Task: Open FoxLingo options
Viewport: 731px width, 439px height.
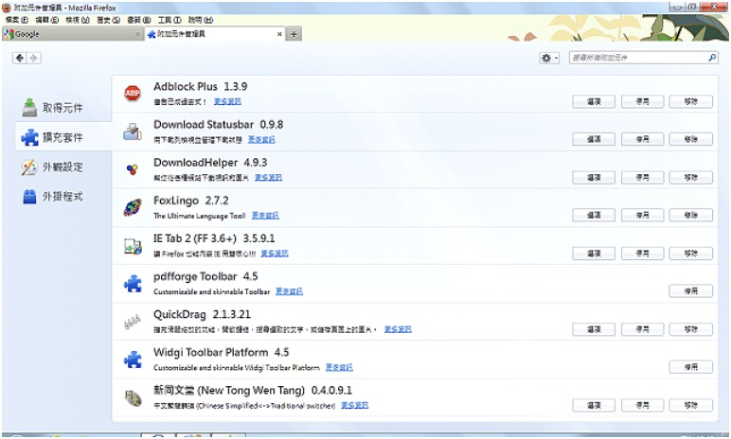Action: tap(594, 215)
